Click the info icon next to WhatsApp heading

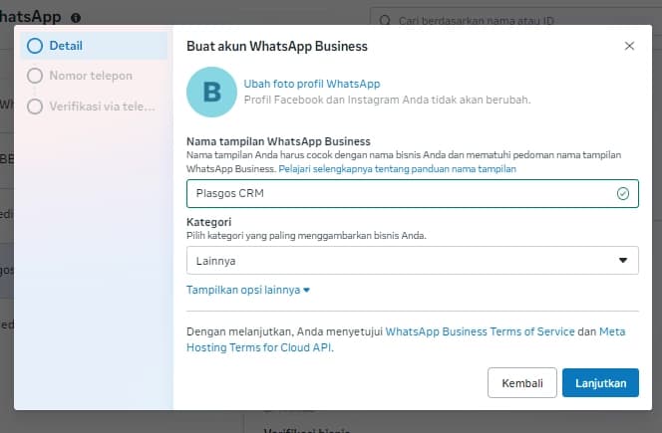click(76, 18)
